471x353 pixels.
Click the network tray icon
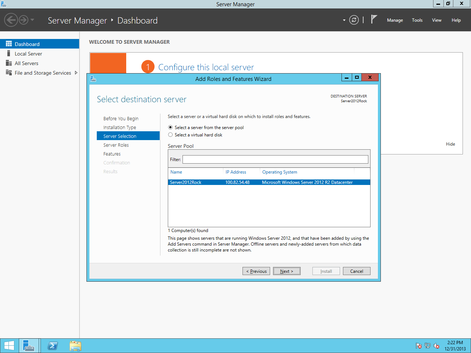pyautogui.click(x=428, y=346)
